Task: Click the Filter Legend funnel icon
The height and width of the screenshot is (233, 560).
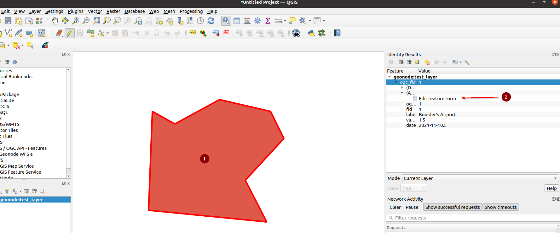Action: point(7,191)
